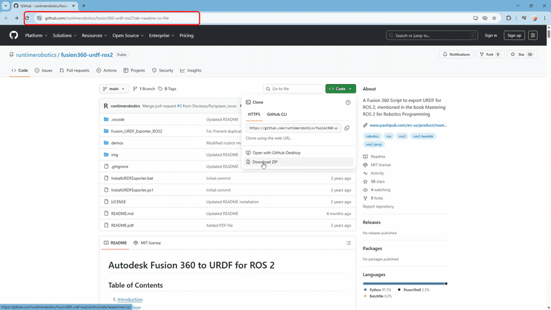The width and height of the screenshot is (551, 310).
Task: Reload the page with the refresh icon
Action: pyautogui.click(x=27, y=18)
